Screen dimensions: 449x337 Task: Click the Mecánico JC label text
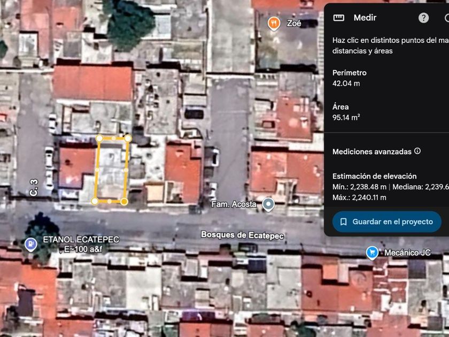coord(407,252)
